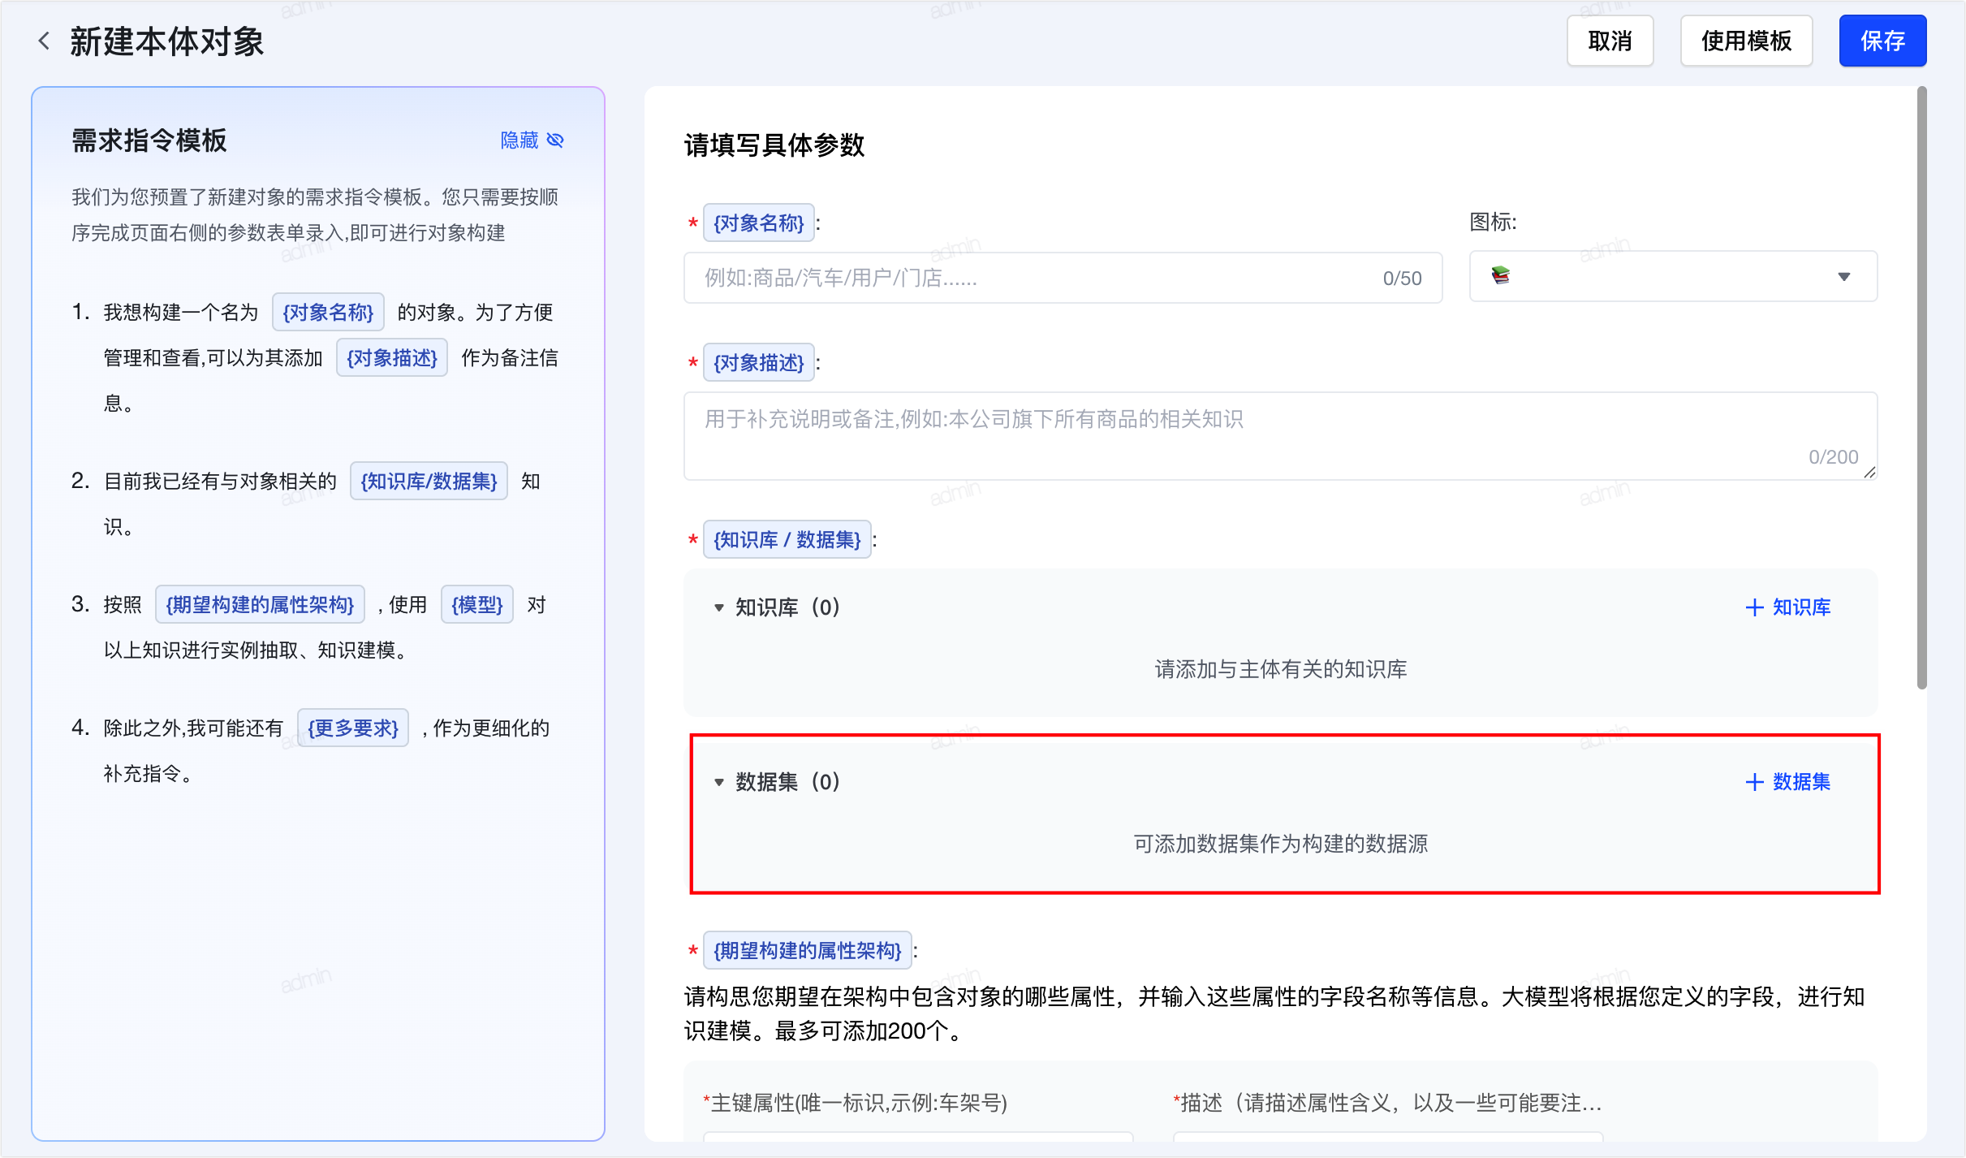Click the crossed-eye hide icon

556,140
